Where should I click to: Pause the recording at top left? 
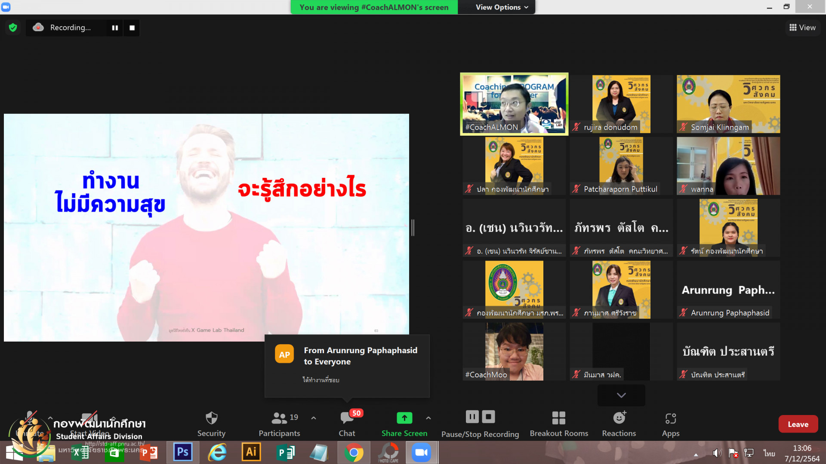tap(115, 27)
